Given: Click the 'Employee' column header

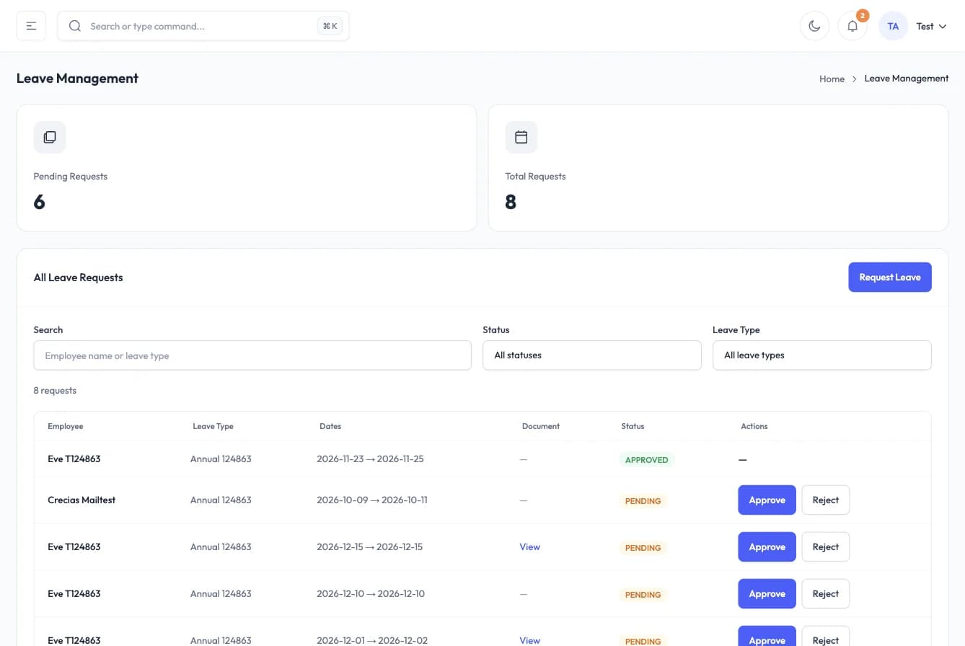Looking at the screenshot, I should pyautogui.click(x=66, y=426).
